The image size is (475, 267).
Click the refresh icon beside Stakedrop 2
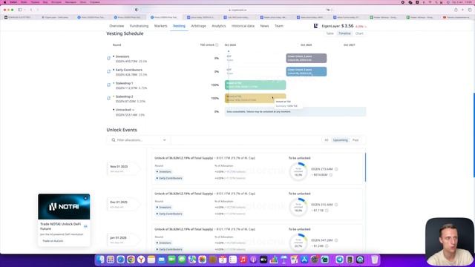click(108, 98)
